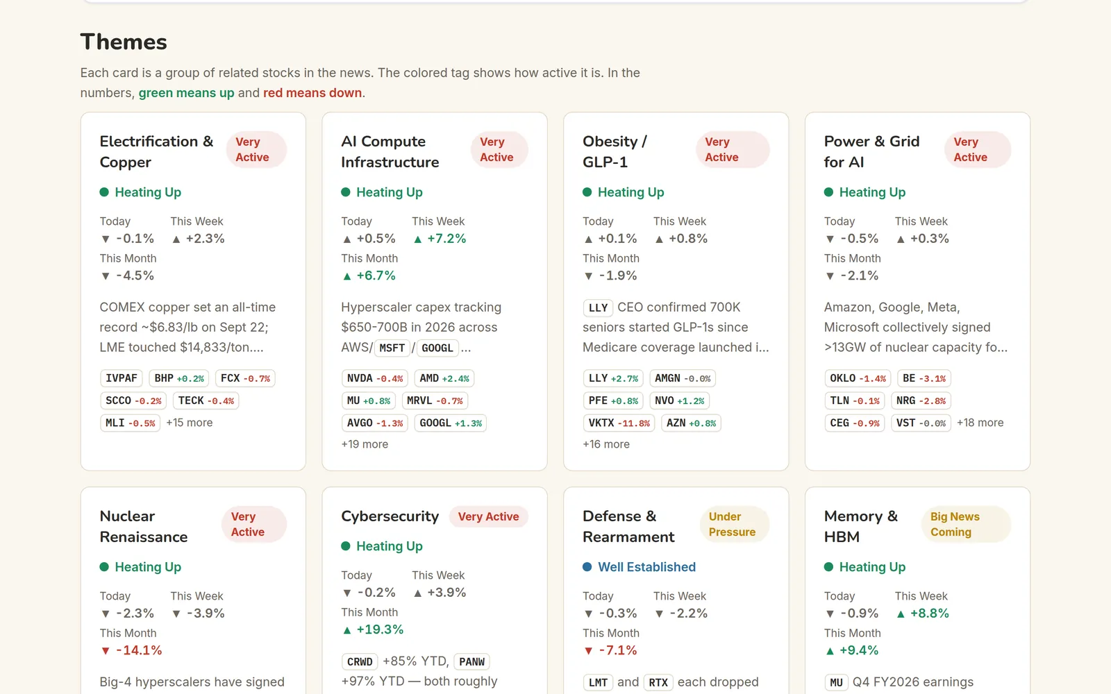Select the VKTX -11.8% ticker chip

[x=619, y=423]
